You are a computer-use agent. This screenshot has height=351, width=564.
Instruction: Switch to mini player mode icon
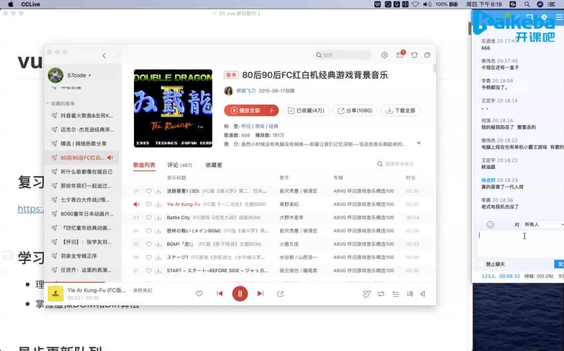(x=427, y=55)
